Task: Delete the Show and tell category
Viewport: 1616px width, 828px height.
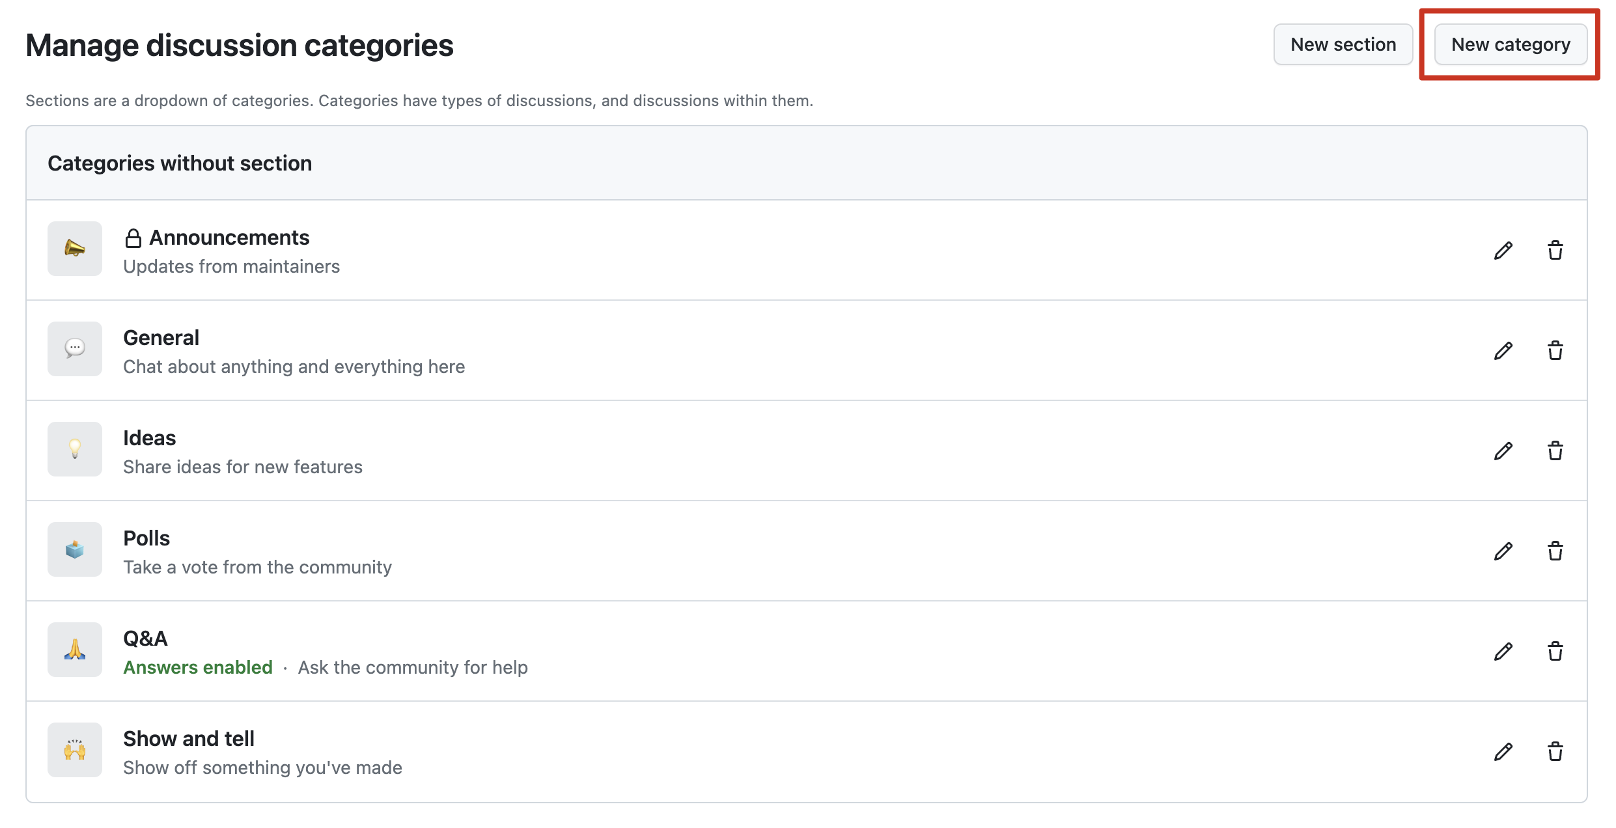Action: (x=1555, y=751)
